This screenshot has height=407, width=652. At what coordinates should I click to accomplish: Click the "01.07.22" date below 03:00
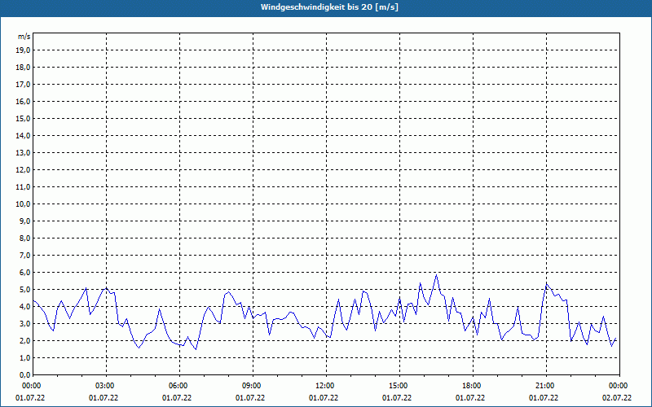click(104, 398)
